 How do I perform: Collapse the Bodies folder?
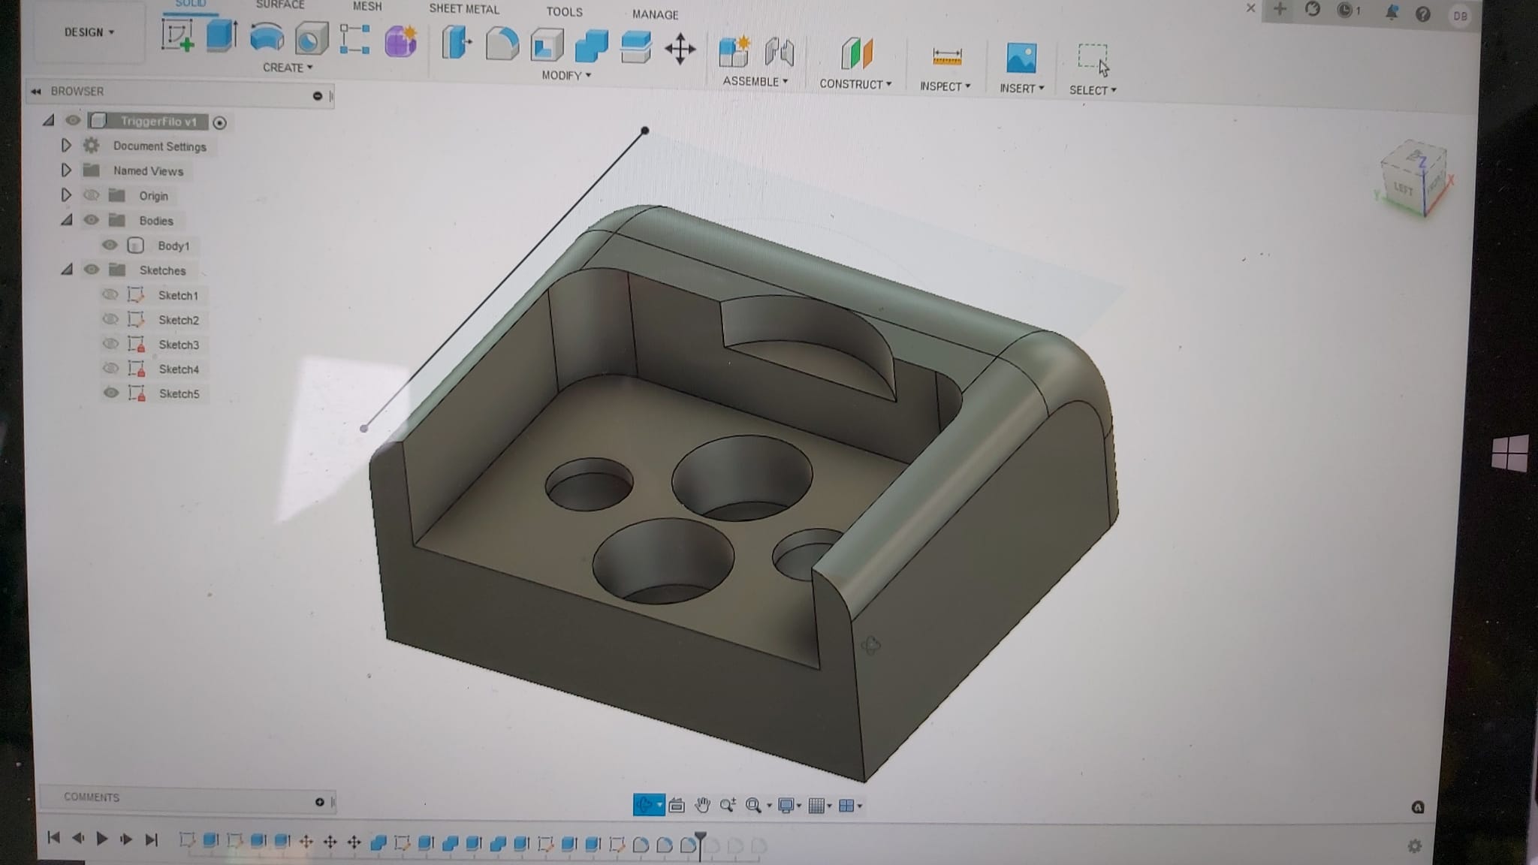pyautogui.click(x=67, y=220)
